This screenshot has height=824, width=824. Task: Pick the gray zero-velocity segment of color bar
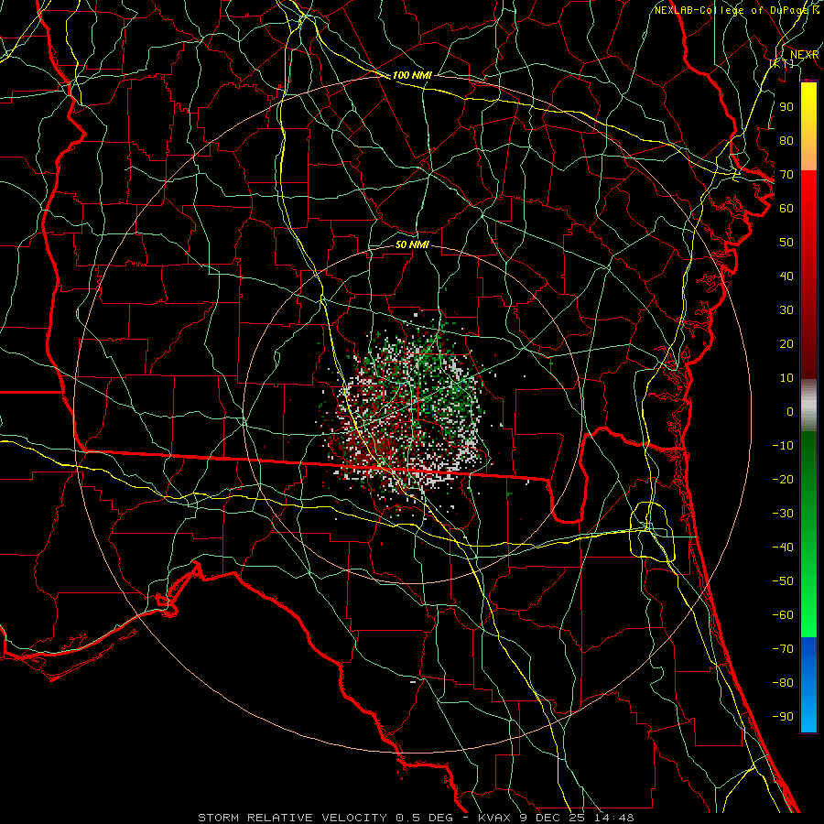(808, 406)
